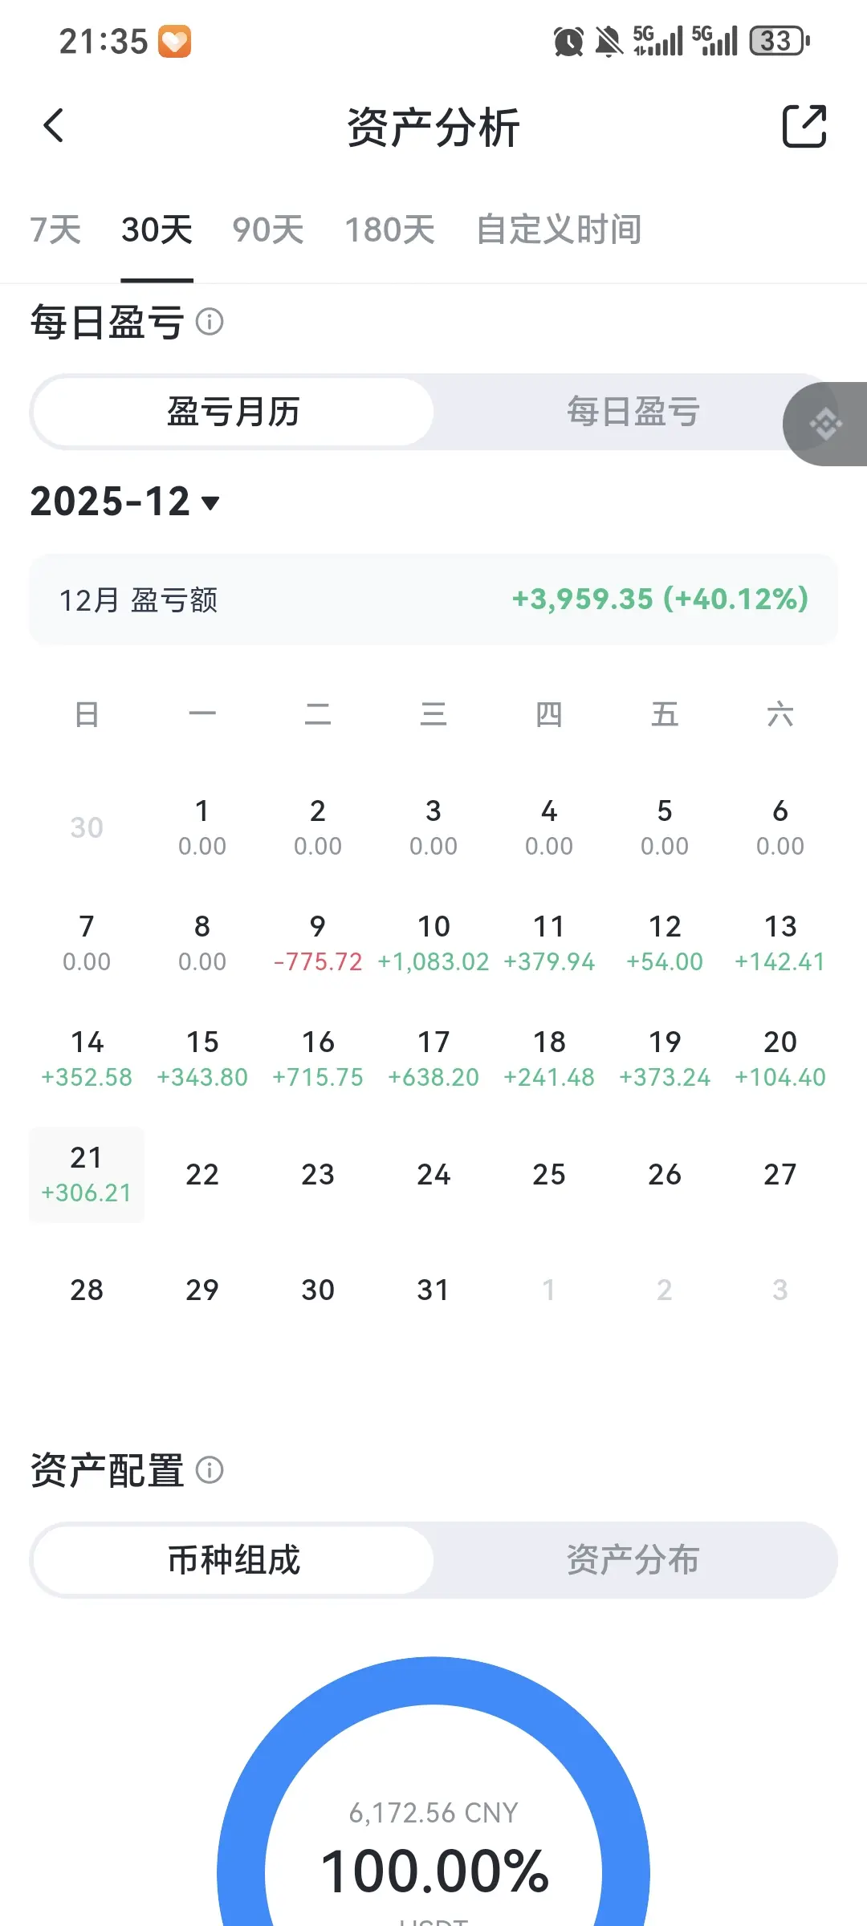Tap the alarm icon in status bar
Image resolution: width=867 pixels, height=1926 pixels.
pos(568,42)
